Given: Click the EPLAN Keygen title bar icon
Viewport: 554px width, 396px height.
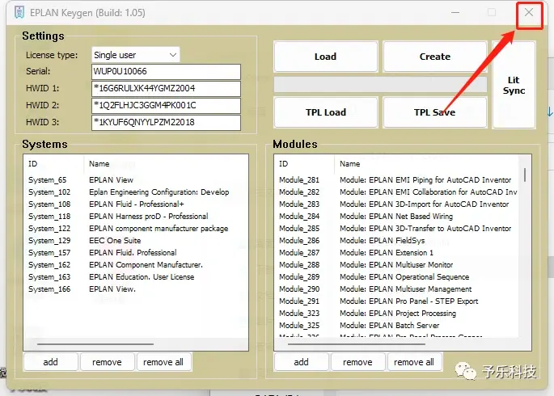Looking at the screenshot, I should coord(19,12).
